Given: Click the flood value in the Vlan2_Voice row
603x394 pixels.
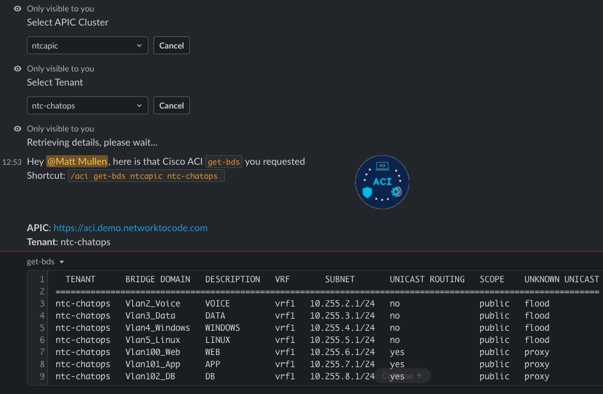Looking at the screenshot, I should [x=537, y=303].
